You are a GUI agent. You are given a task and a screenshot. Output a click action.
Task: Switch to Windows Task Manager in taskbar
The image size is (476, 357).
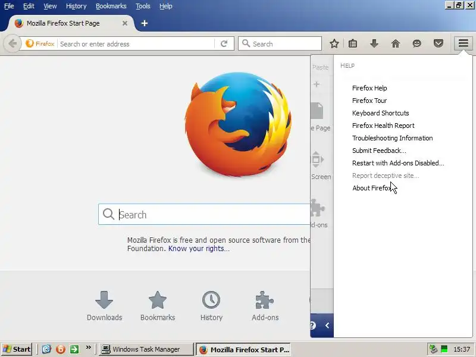click(x=146, y=349)
